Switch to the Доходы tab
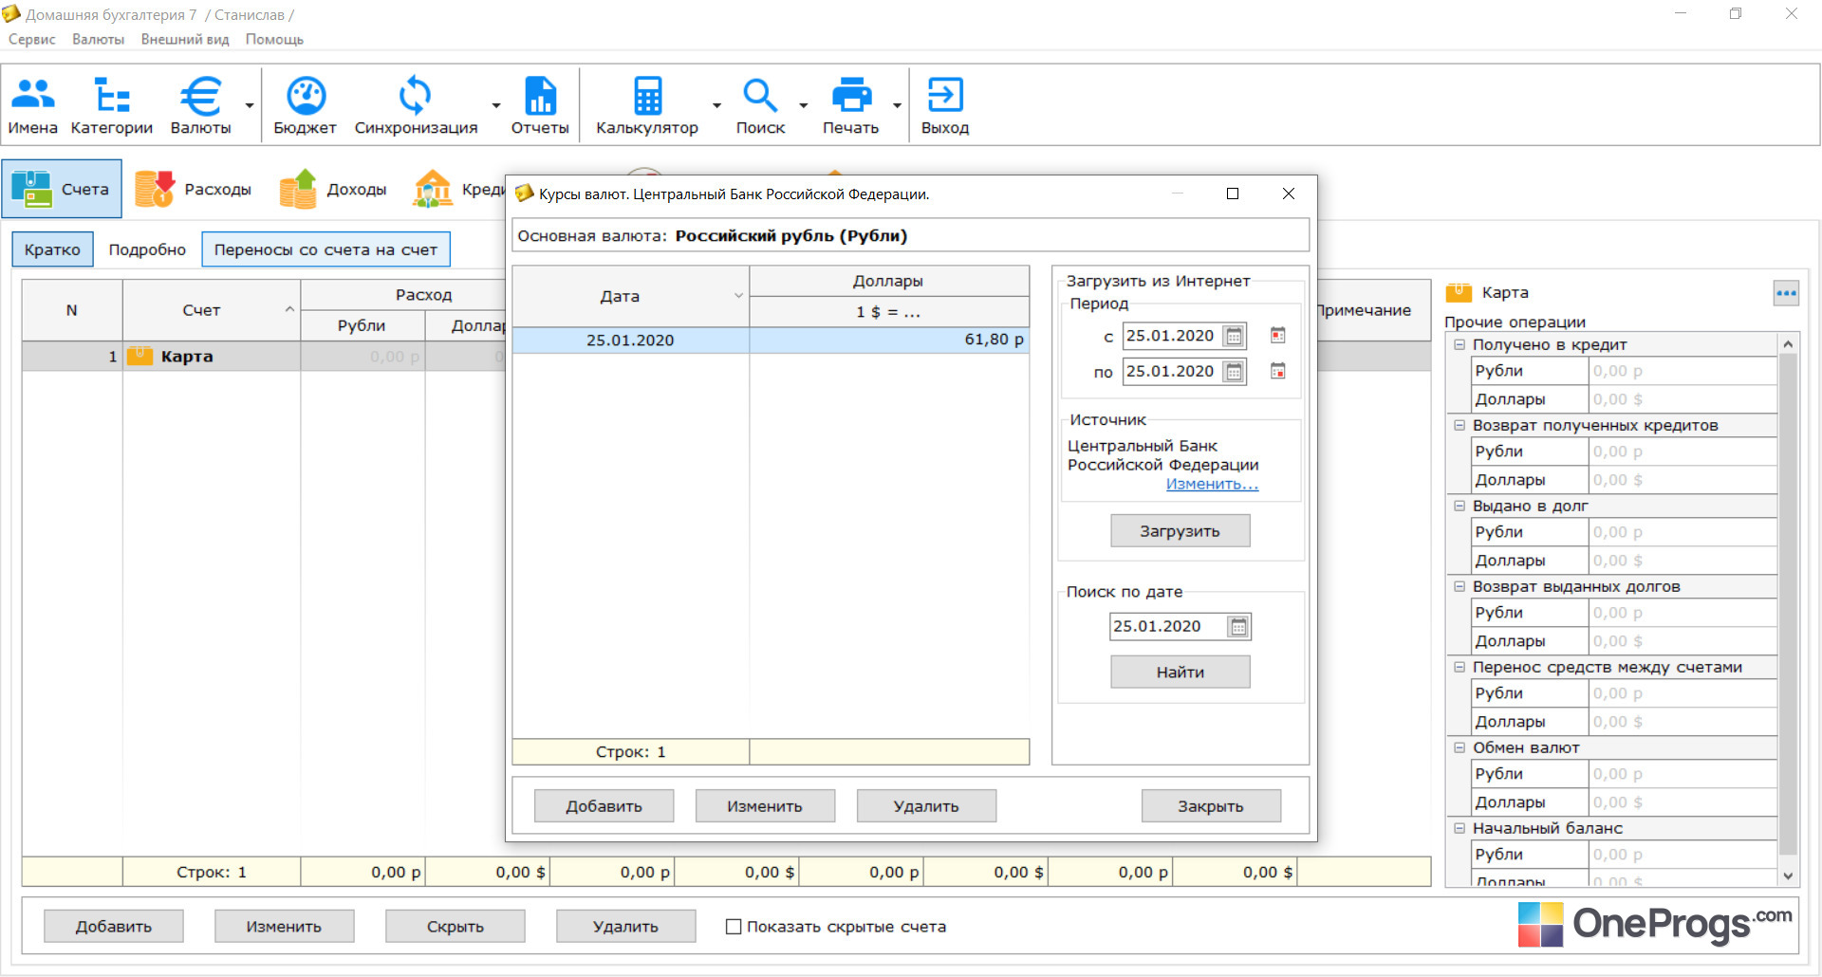Screen dimensions: 1822x977 [x=333, y=189]
